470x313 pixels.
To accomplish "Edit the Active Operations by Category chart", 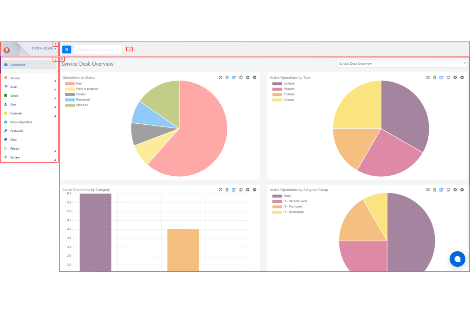I will (234, 190).
